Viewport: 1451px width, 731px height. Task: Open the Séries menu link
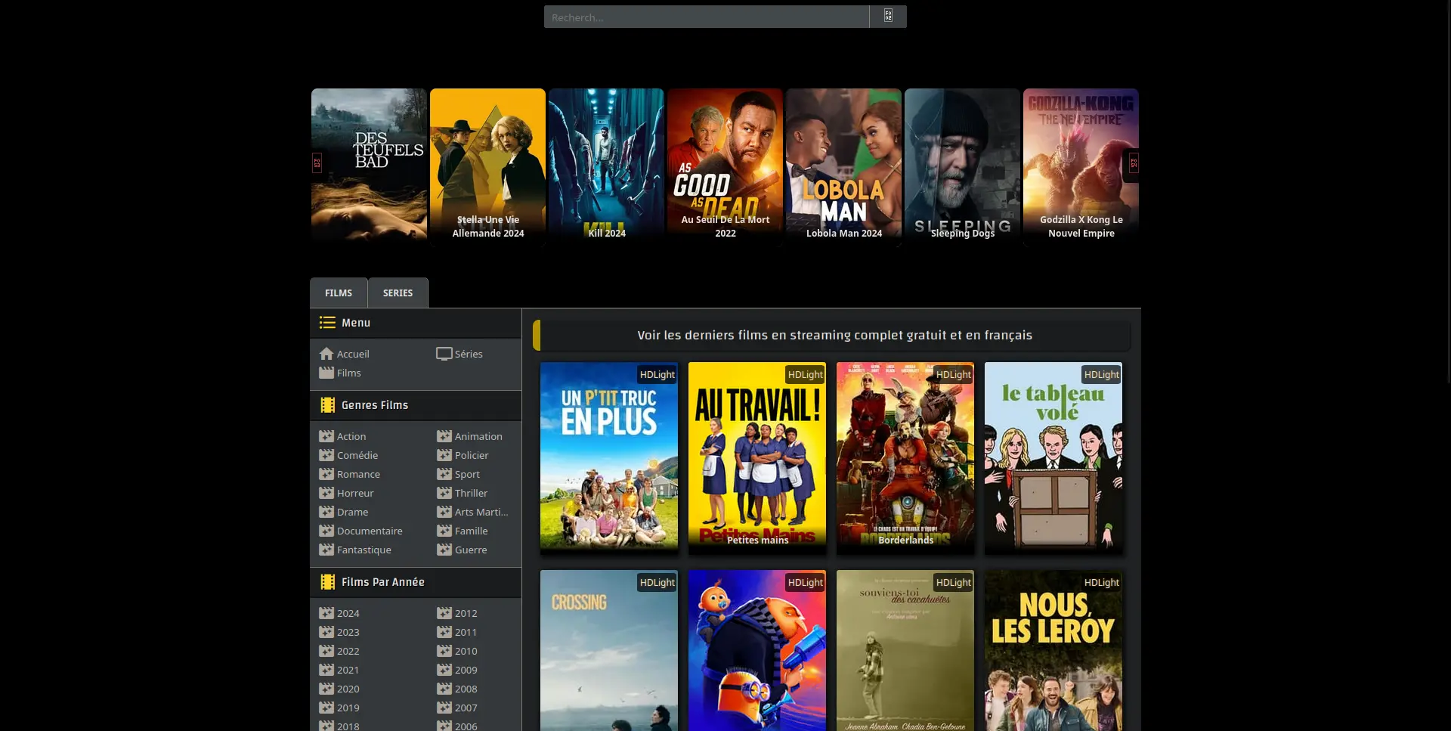coord(469,354)
